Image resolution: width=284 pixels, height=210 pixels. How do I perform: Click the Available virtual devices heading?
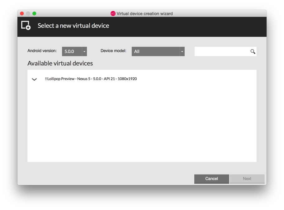click(60, 64)
